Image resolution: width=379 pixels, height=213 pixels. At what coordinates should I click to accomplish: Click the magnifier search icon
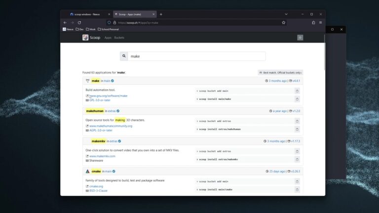tap(124, 56)
